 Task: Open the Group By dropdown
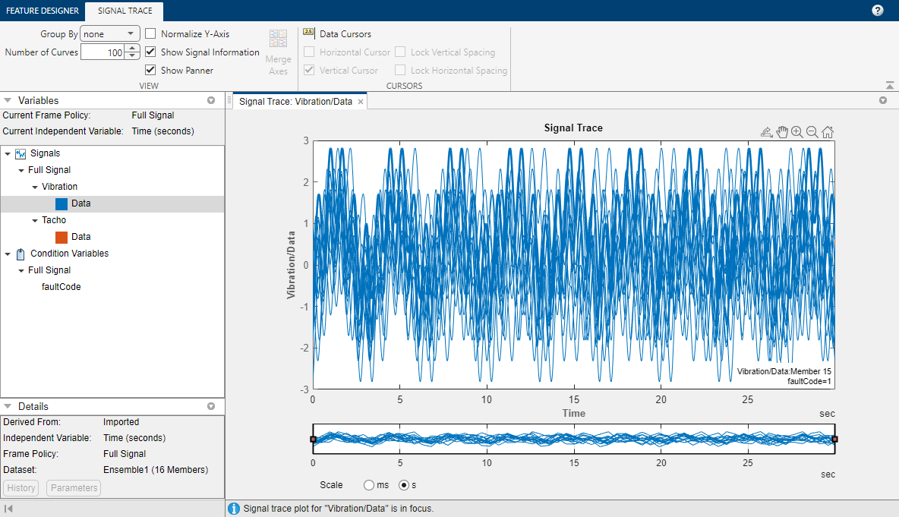[110, 34]
